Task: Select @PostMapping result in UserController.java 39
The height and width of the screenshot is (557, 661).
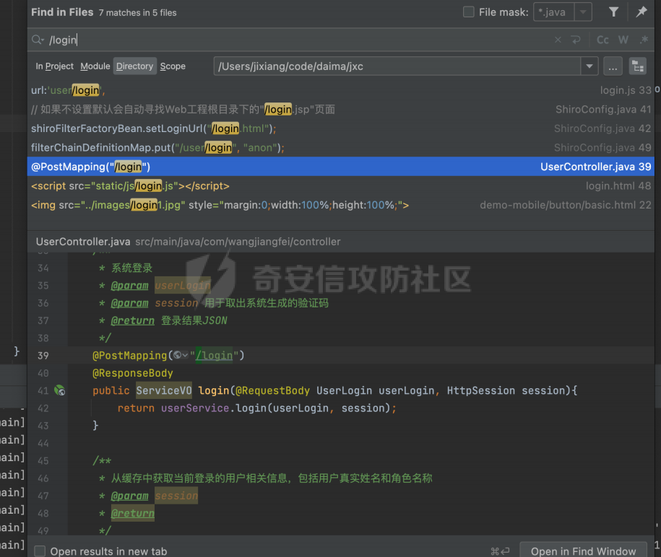Action: point(341,167)
